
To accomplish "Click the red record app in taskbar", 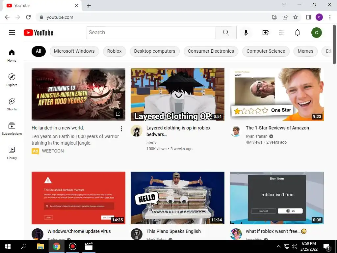I will (x=72, y=246).
